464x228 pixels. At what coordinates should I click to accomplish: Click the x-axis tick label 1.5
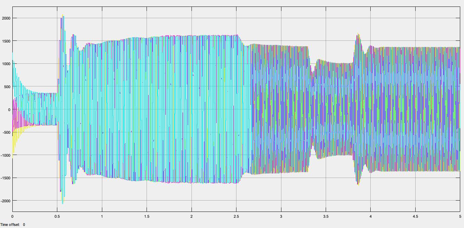coord(147,217)
